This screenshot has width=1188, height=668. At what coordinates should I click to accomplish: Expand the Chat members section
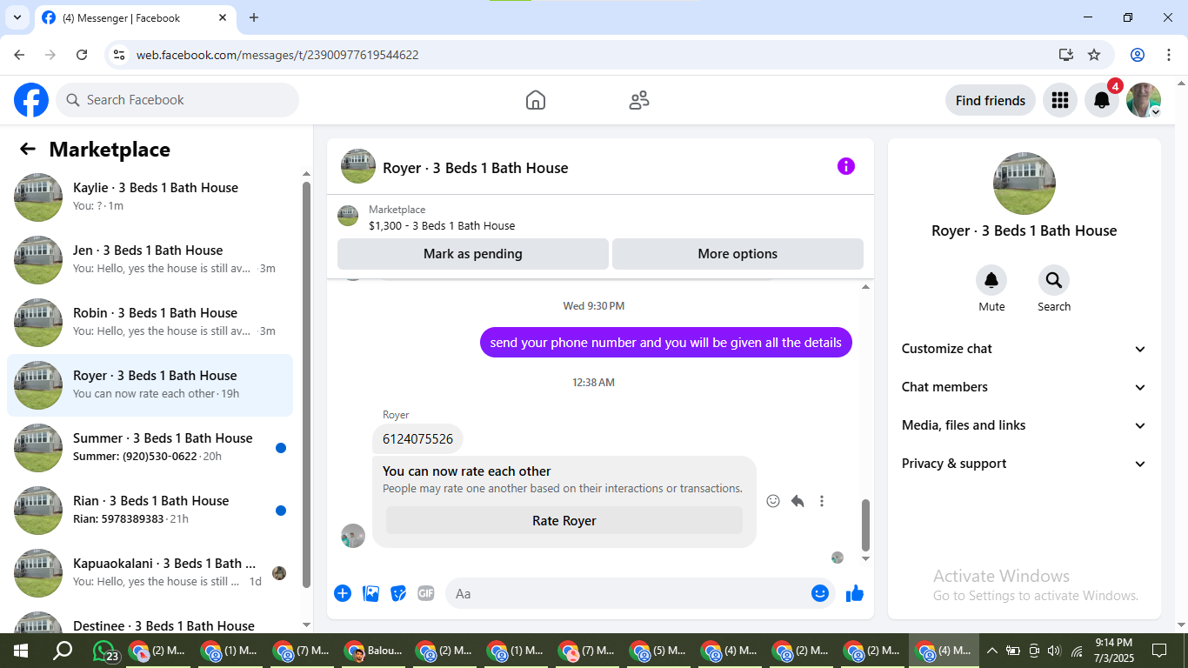coord(1024,387)
